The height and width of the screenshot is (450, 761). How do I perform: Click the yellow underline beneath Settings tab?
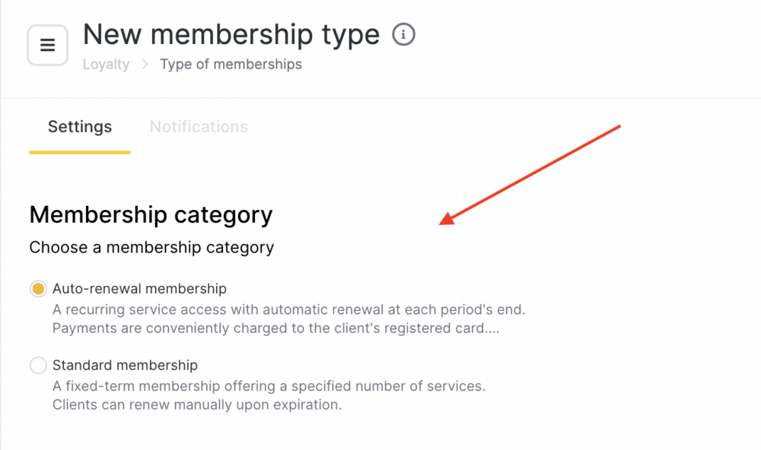(x=80, y=152)
